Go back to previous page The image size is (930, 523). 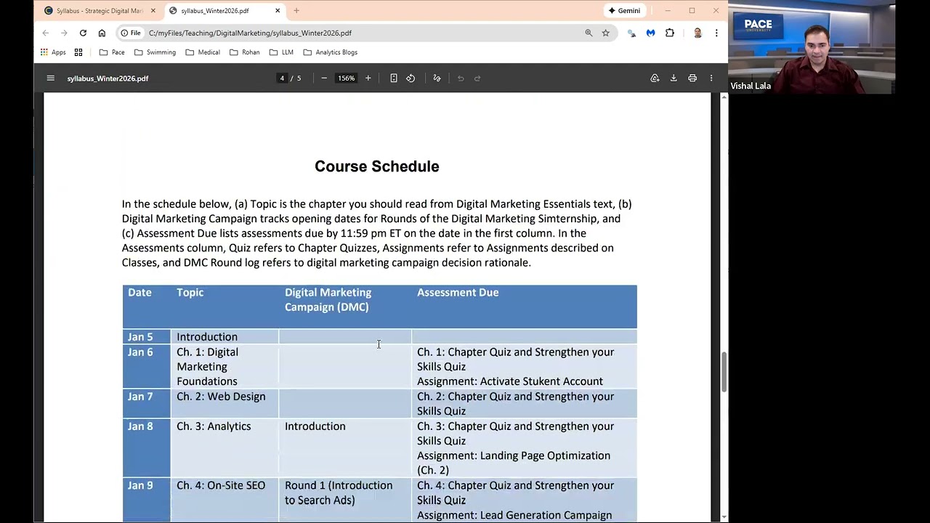[x=45, y=33]
